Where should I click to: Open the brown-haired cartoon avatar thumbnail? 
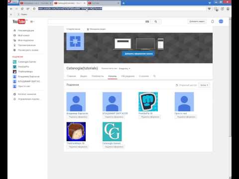coord(76,132)
